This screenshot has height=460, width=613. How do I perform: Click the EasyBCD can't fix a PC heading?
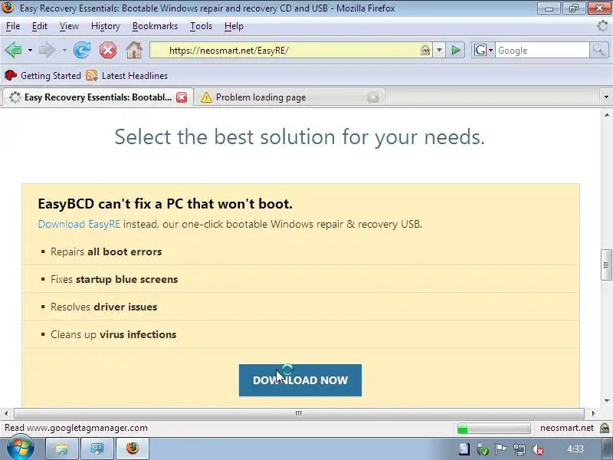(x=165, y=204)
